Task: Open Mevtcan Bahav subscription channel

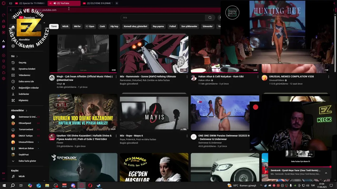Action: (26, 148)
